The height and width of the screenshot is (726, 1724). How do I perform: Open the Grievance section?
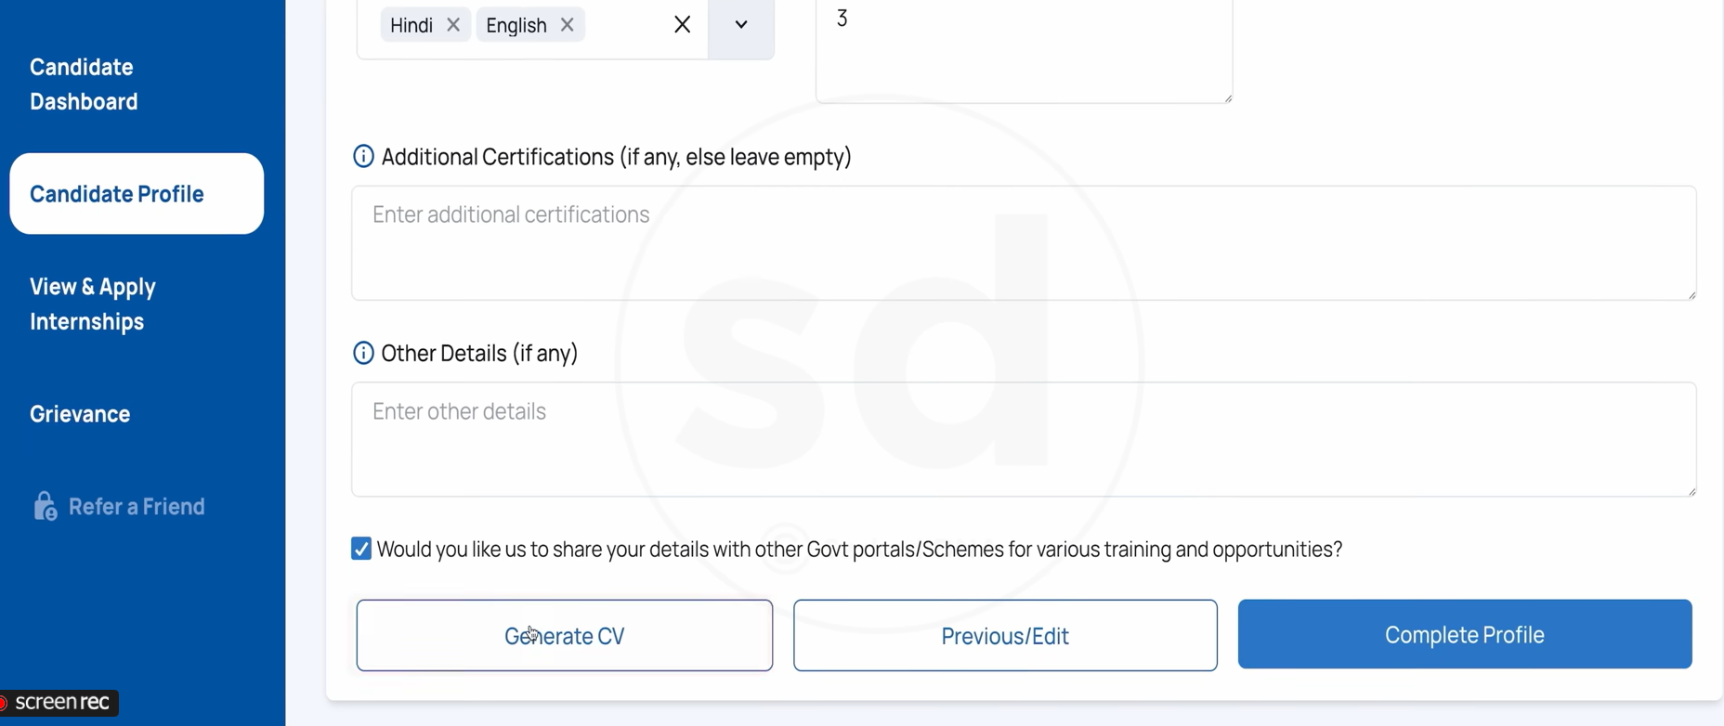tap(80, 414)
